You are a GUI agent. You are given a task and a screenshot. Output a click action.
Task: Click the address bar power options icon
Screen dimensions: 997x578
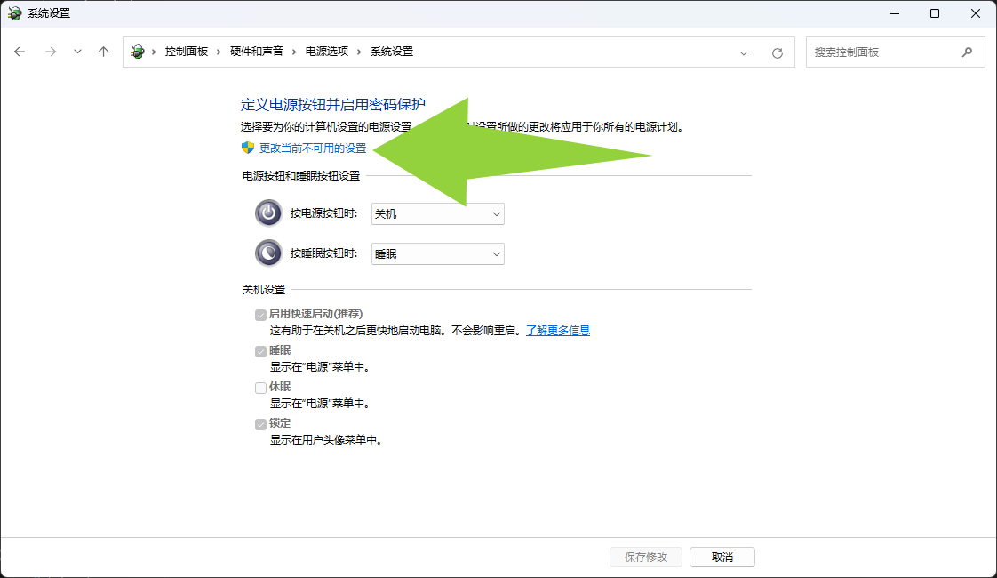click(x=137, y=52)
